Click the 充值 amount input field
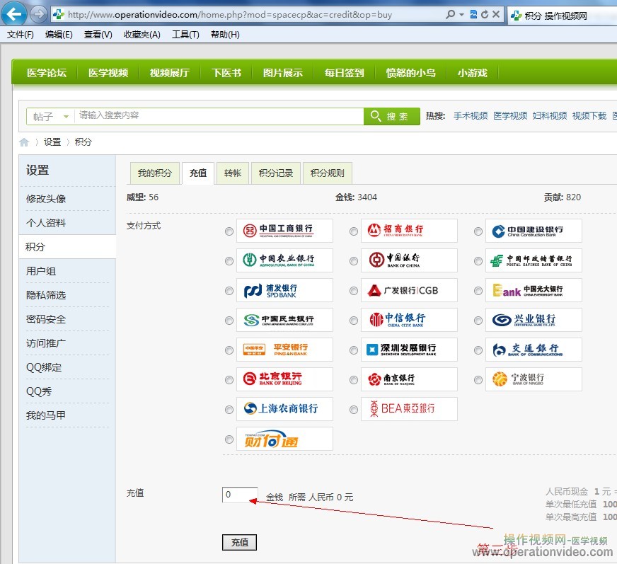 pyautogui.click(x=240, y=495)
